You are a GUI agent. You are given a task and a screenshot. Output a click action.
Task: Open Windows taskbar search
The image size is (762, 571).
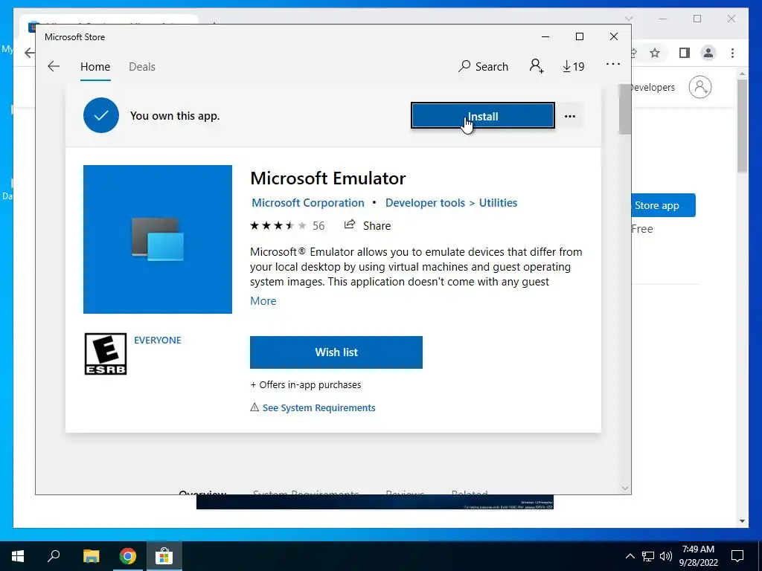pos(54,556)
